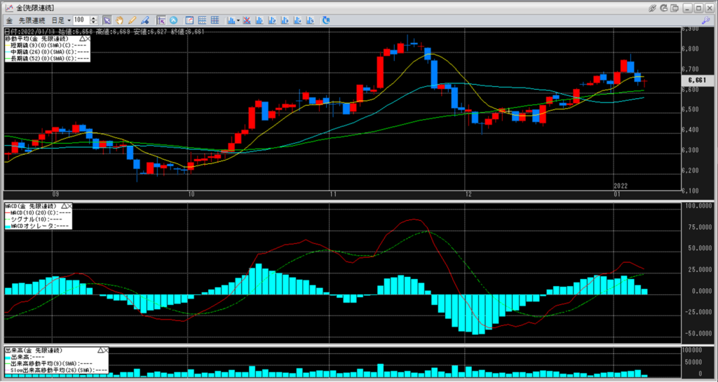Choose the orange pencil drawing tool
This screenshot has width=718, height=382.
pyautogui.click(x=132, y=20)
